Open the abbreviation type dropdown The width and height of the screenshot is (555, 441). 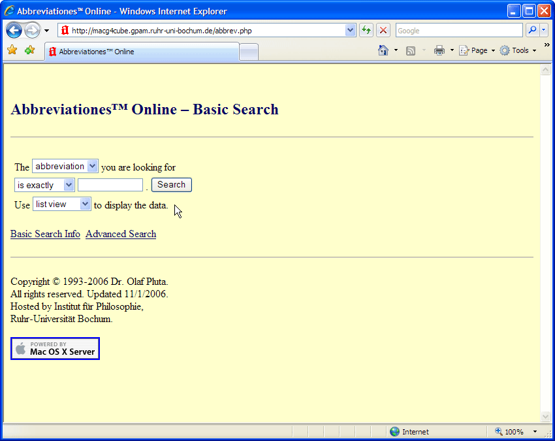click(x=65, y=167)
